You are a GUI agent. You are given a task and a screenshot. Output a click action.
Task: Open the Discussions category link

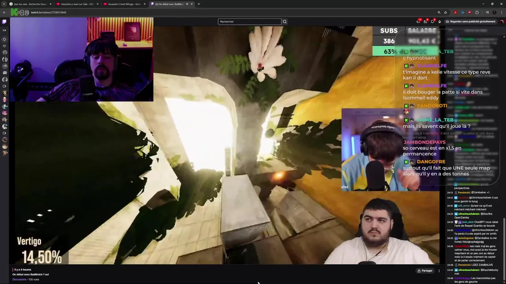pyautogui.click(x=19, y=279)
